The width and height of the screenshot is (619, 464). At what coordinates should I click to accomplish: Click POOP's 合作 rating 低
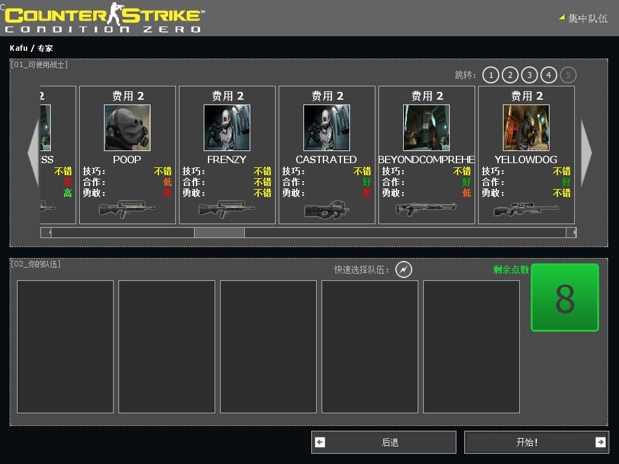pyautogui.click(x=167, y=182)
